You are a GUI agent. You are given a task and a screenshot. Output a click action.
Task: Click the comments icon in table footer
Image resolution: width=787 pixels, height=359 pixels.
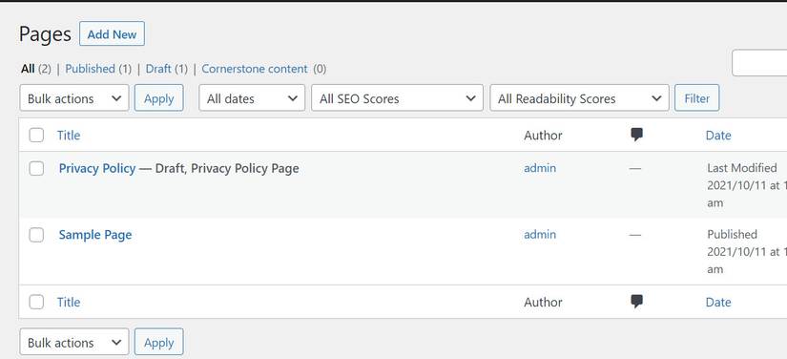coord(637,302)
